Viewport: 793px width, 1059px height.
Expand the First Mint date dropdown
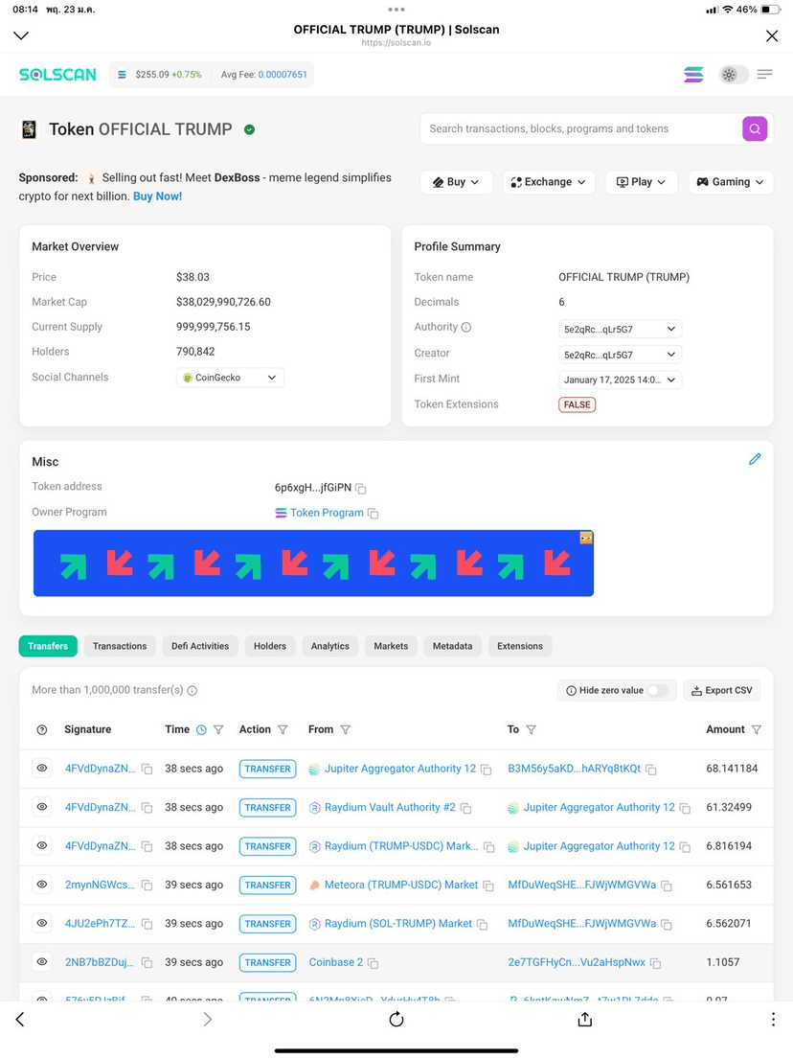[620, 380]
